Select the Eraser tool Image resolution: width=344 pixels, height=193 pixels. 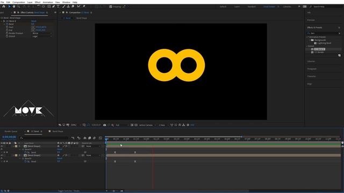click(73, 6)
